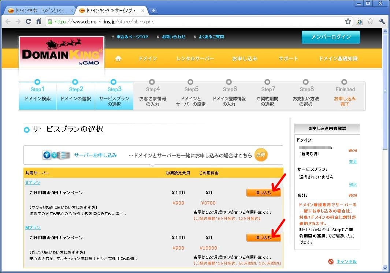Click the home icon in the navigation bar

coord(118,59)
